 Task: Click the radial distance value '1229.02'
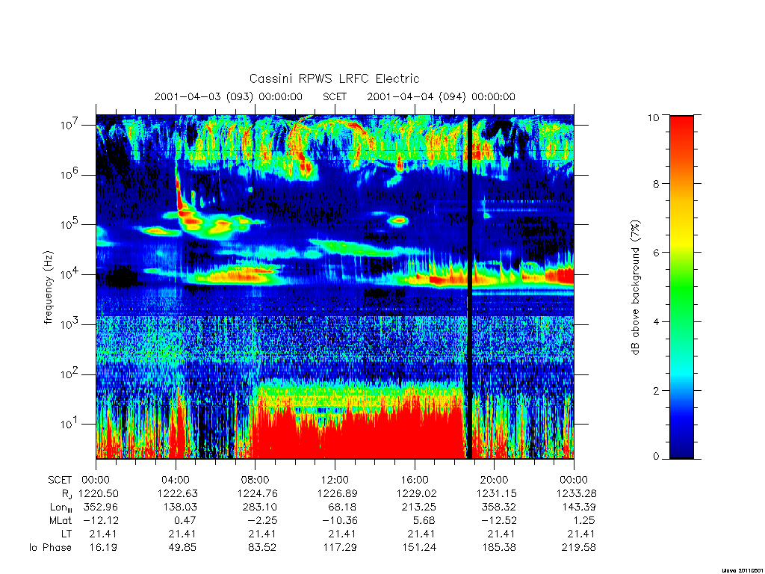click(x=417, y=493)
